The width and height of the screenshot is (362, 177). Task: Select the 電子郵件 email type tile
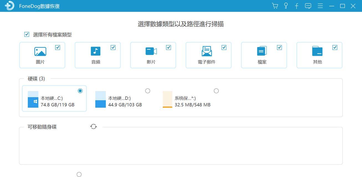tap(209, 55)
